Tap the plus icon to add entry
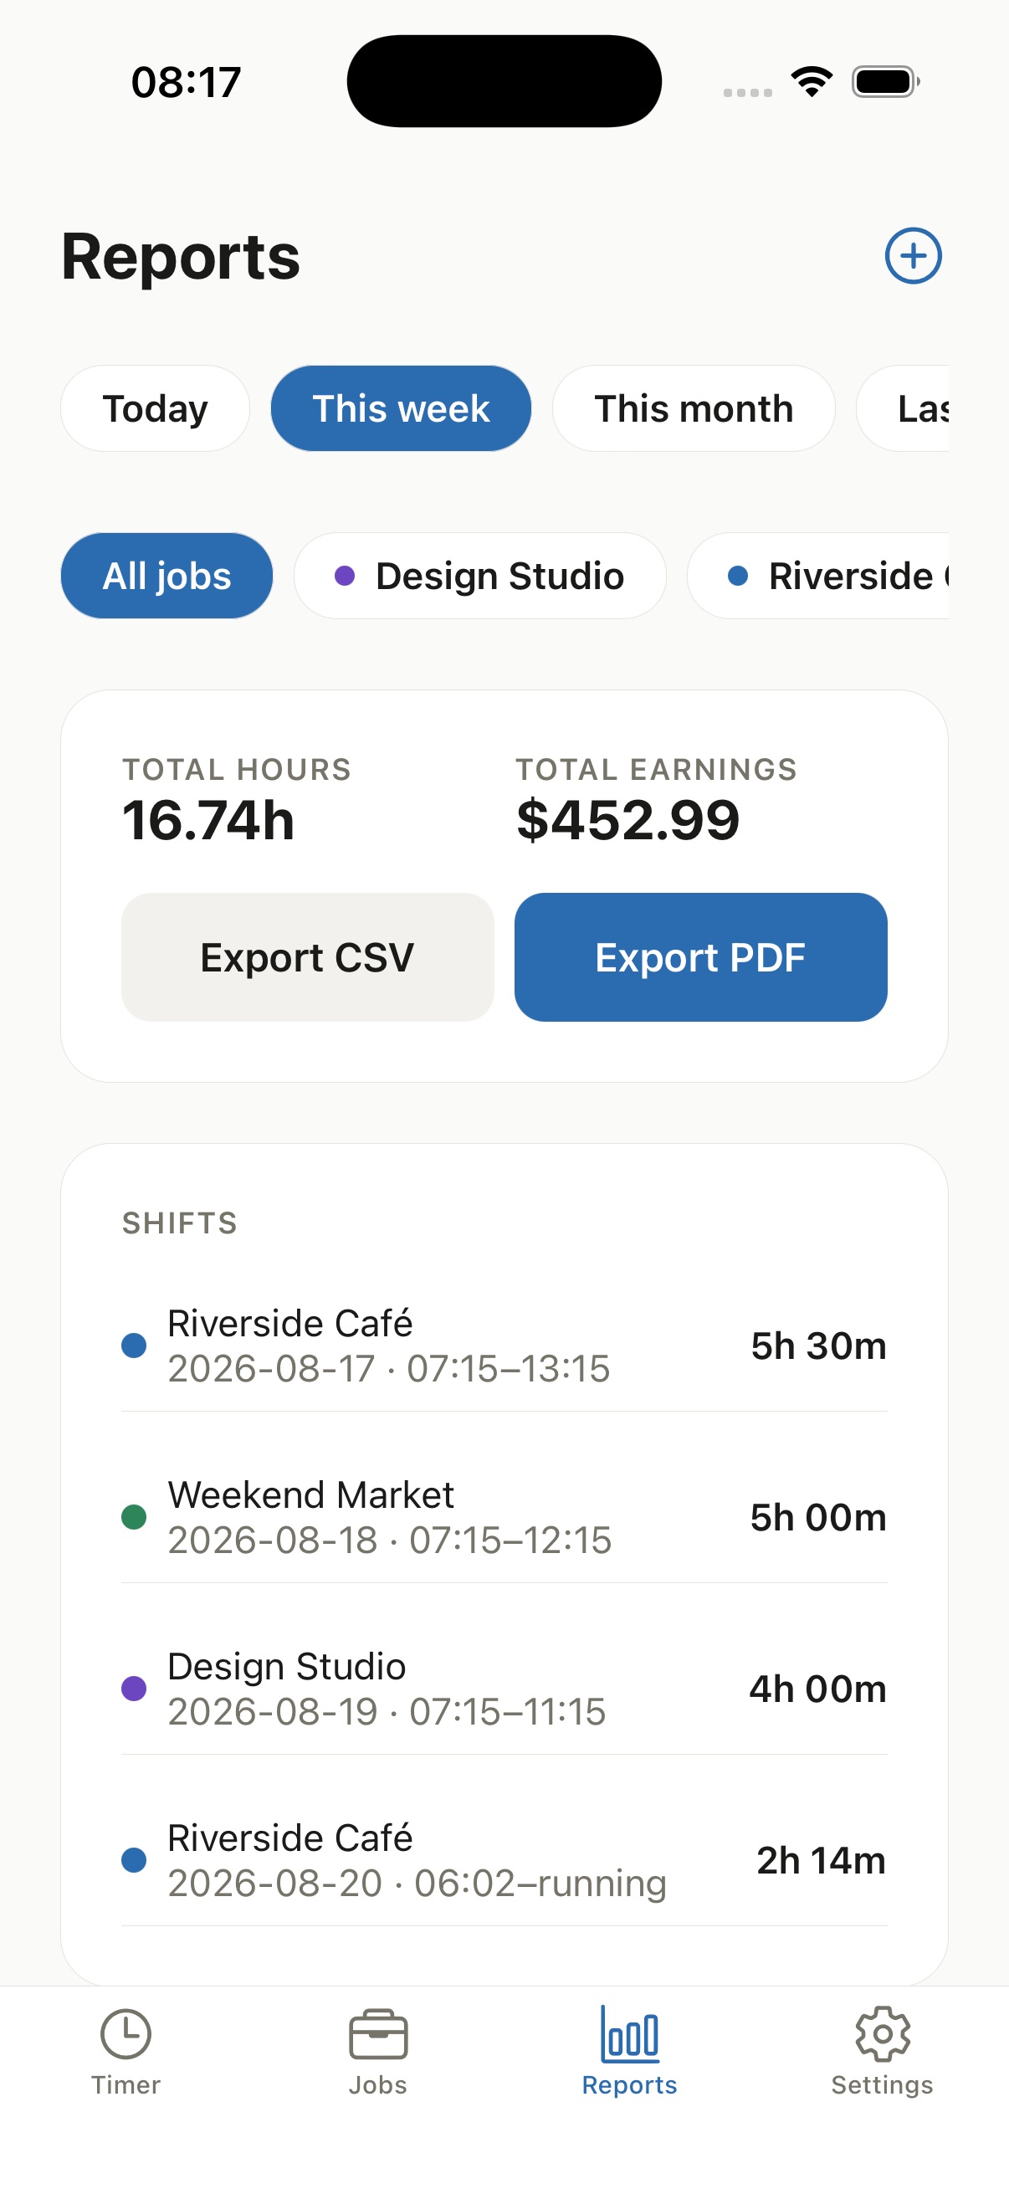This screenshot has height=2194, width=1009. (913, 255)
